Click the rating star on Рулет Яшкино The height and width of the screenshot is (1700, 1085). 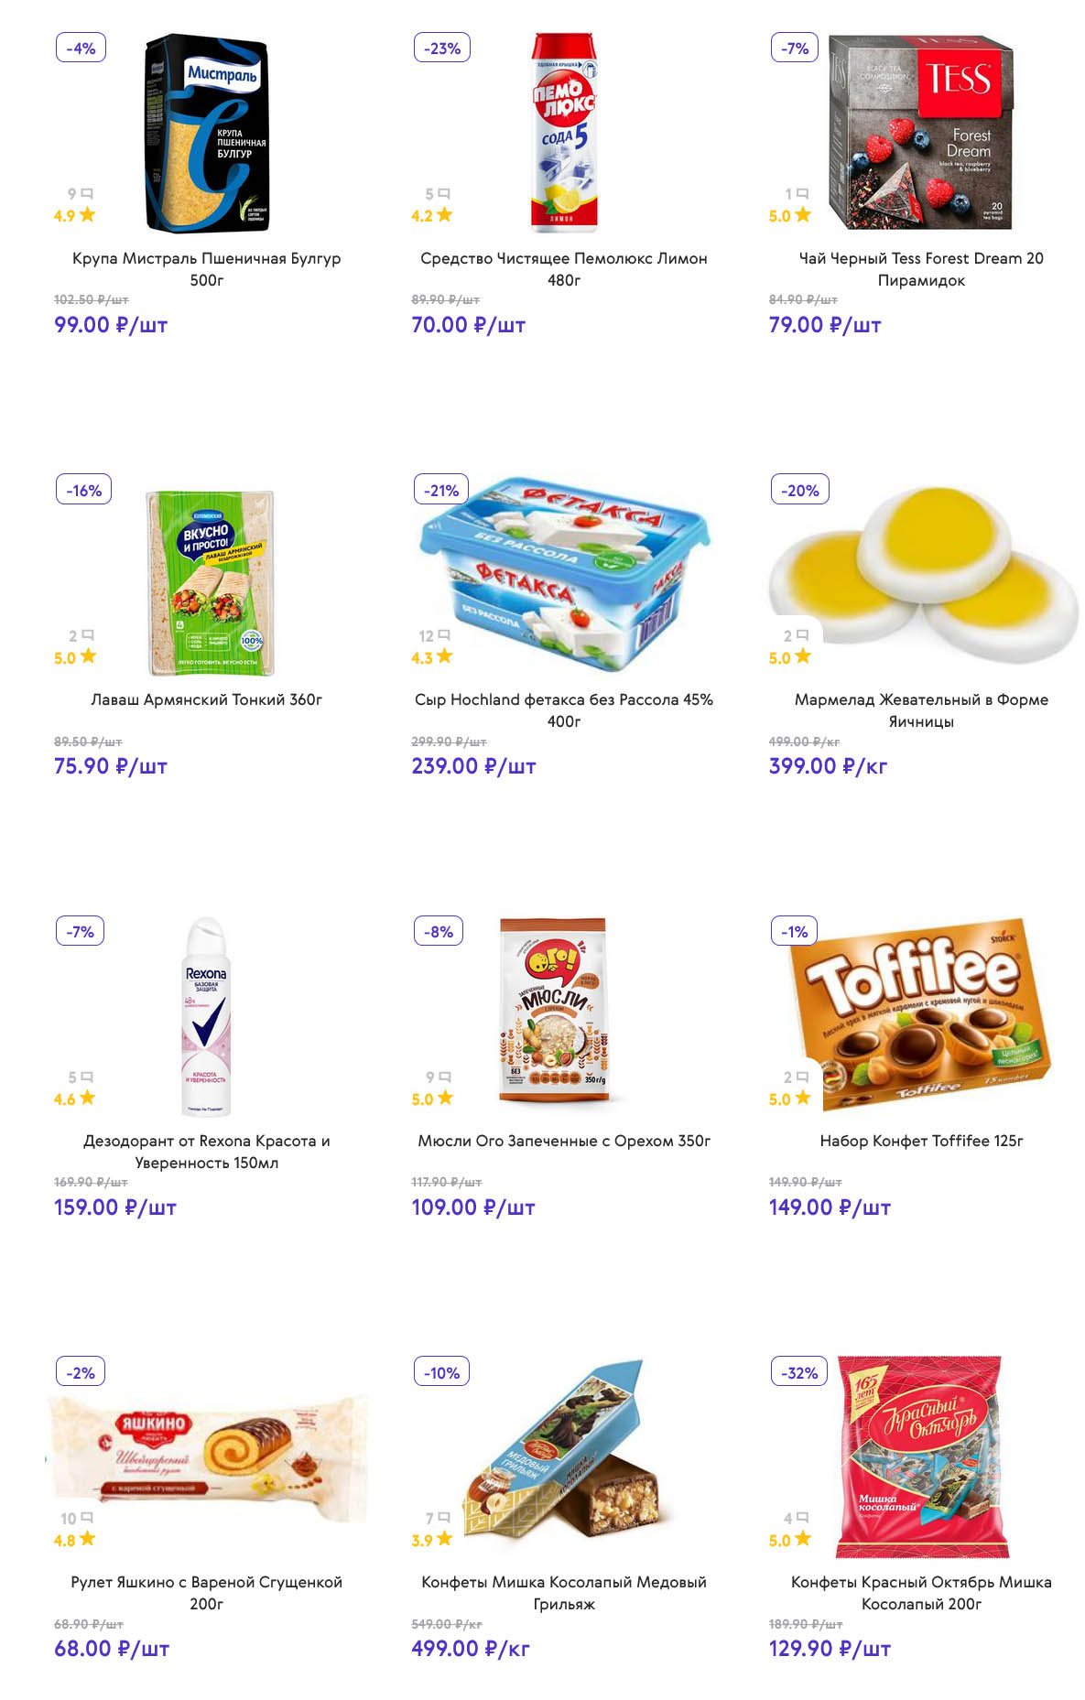(88, 1538)
